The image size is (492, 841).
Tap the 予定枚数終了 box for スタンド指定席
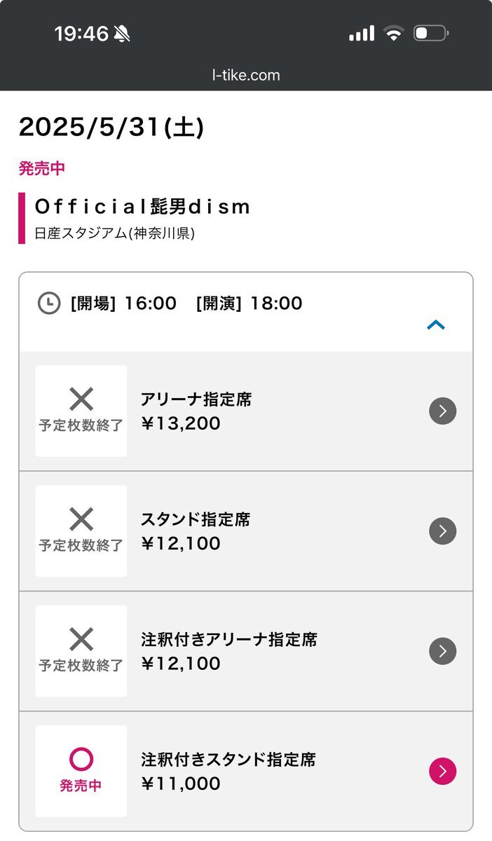click(81, 531)
